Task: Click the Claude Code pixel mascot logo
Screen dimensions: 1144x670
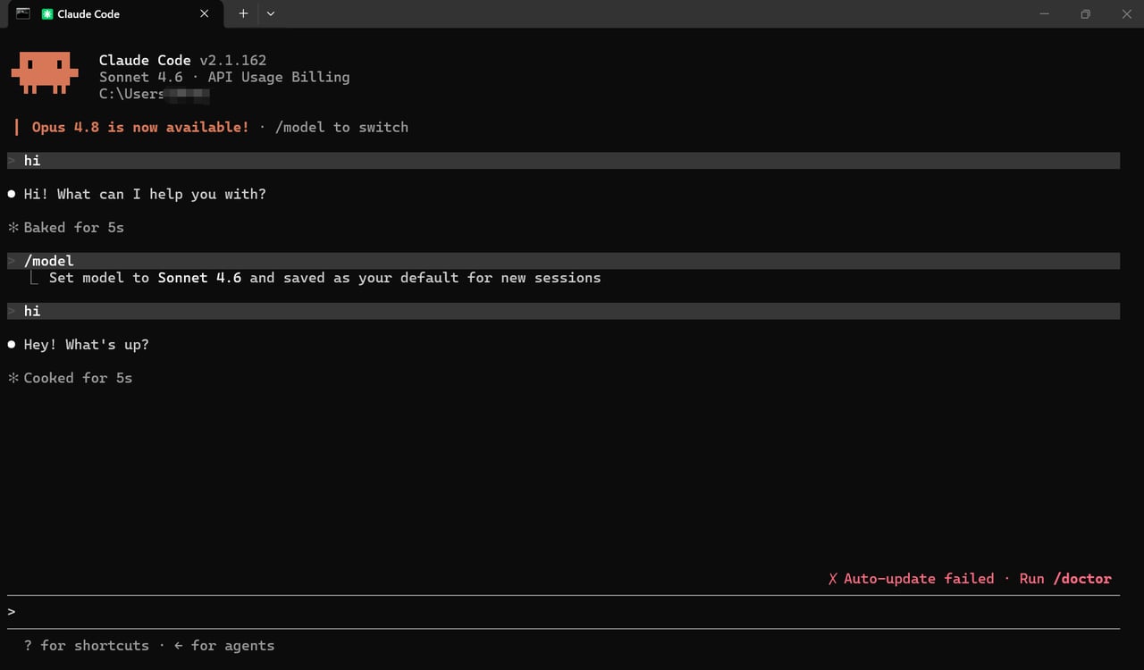Action: pos(45,72)
